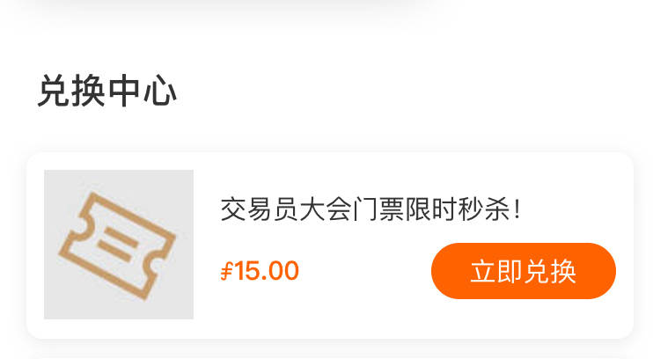Click the 兑换中心 section heading
653x359 pixels.
(x=107, y=92)
